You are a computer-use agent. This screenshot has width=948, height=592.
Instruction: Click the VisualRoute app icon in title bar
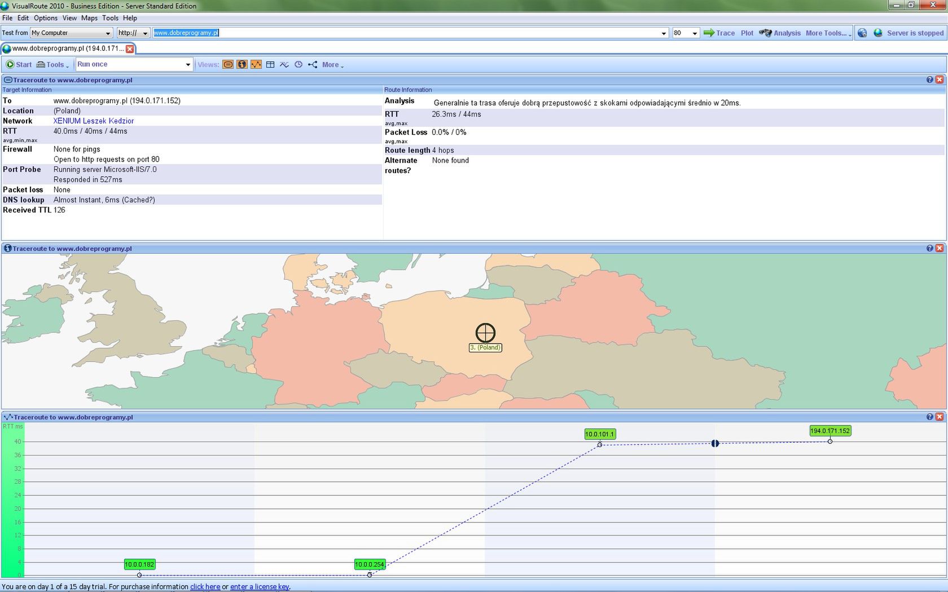(x=5, y=6)
